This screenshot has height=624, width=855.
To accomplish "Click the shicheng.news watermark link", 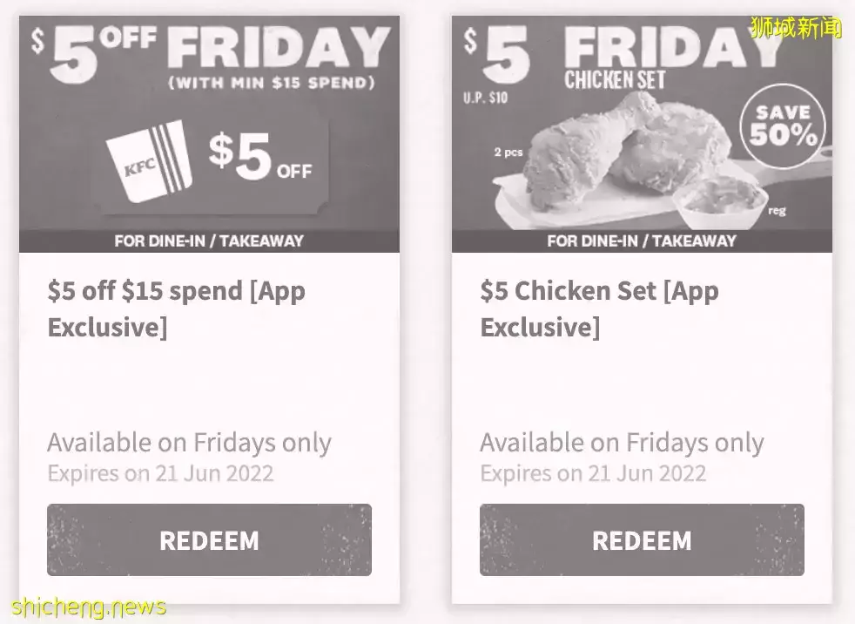I will (89, 607).
